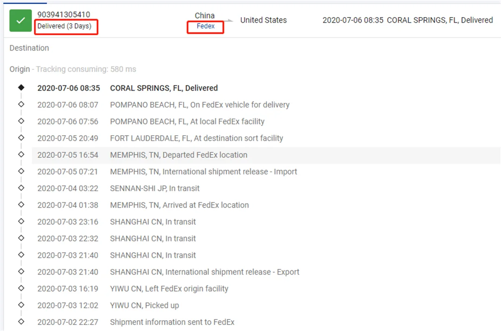Select event Shipment information sent to FedEx

172,322
